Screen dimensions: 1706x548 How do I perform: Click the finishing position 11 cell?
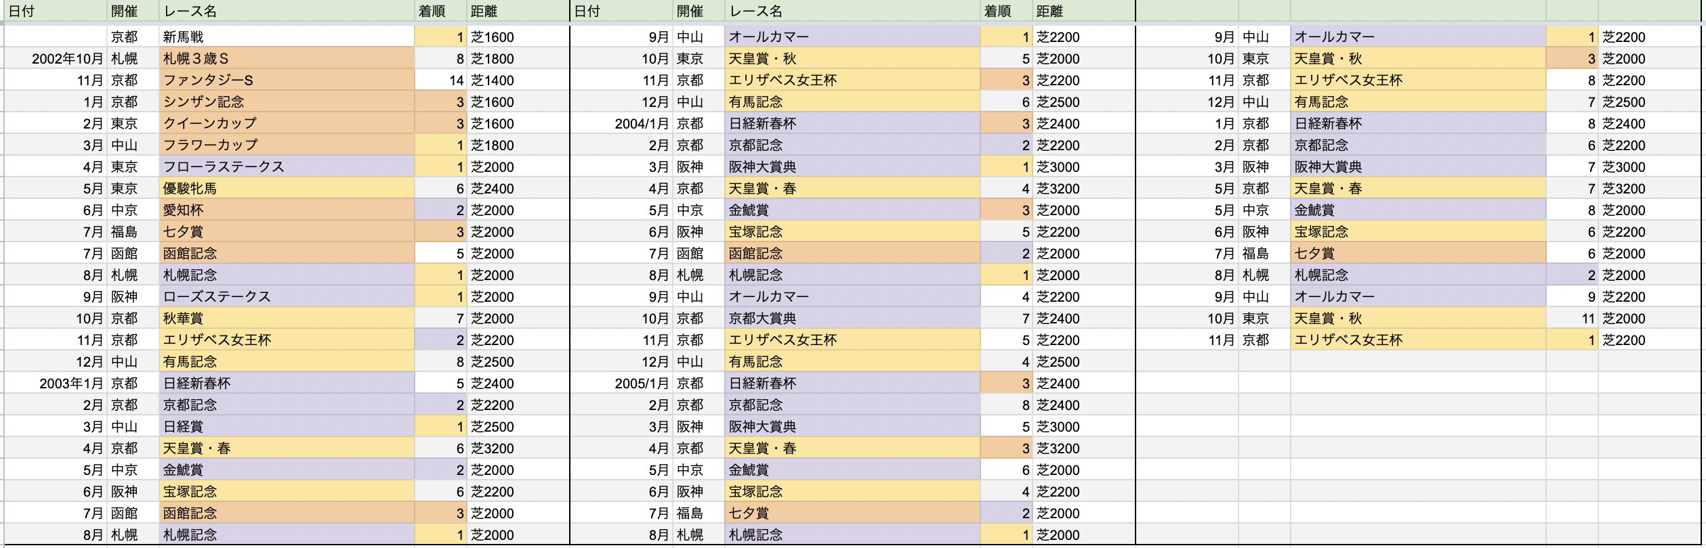[1572, 319]
